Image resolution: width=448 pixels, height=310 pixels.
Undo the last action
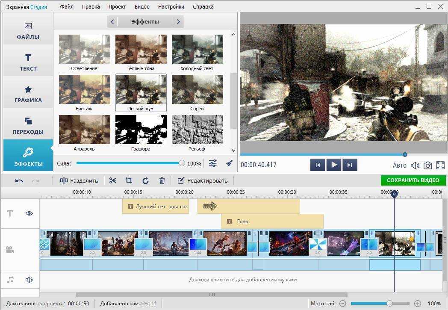19,180
